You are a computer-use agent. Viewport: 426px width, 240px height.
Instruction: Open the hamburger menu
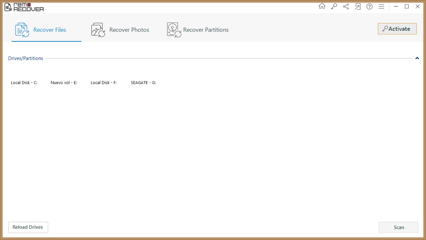click(381, 6)
